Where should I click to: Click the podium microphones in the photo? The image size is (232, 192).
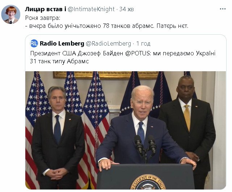(145, 145)
